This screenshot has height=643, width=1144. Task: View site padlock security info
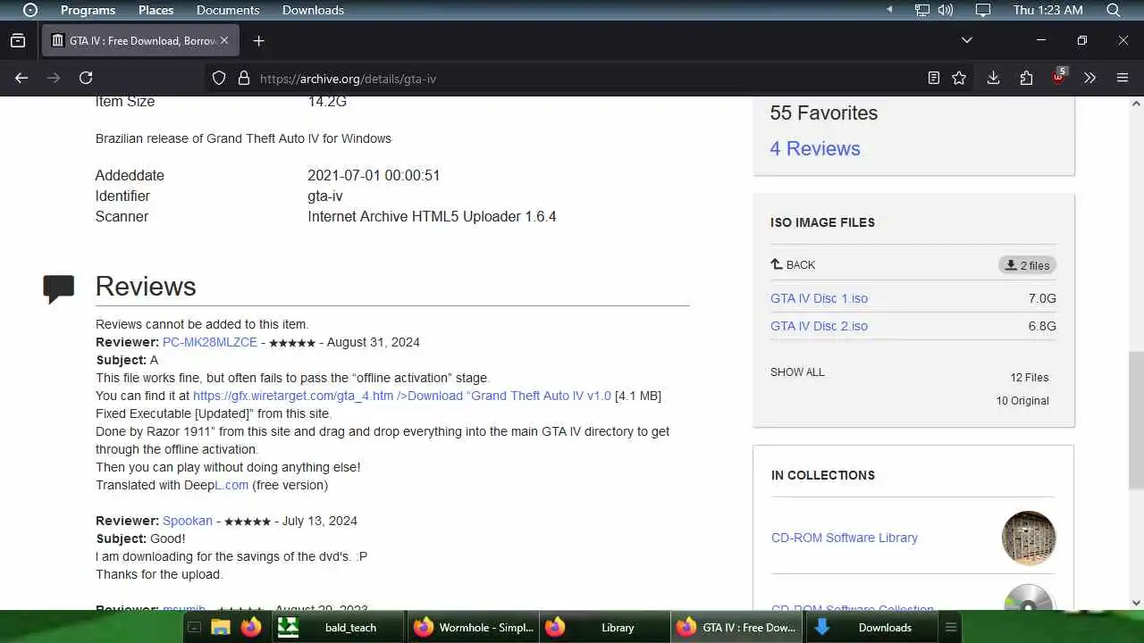[243, 79]
